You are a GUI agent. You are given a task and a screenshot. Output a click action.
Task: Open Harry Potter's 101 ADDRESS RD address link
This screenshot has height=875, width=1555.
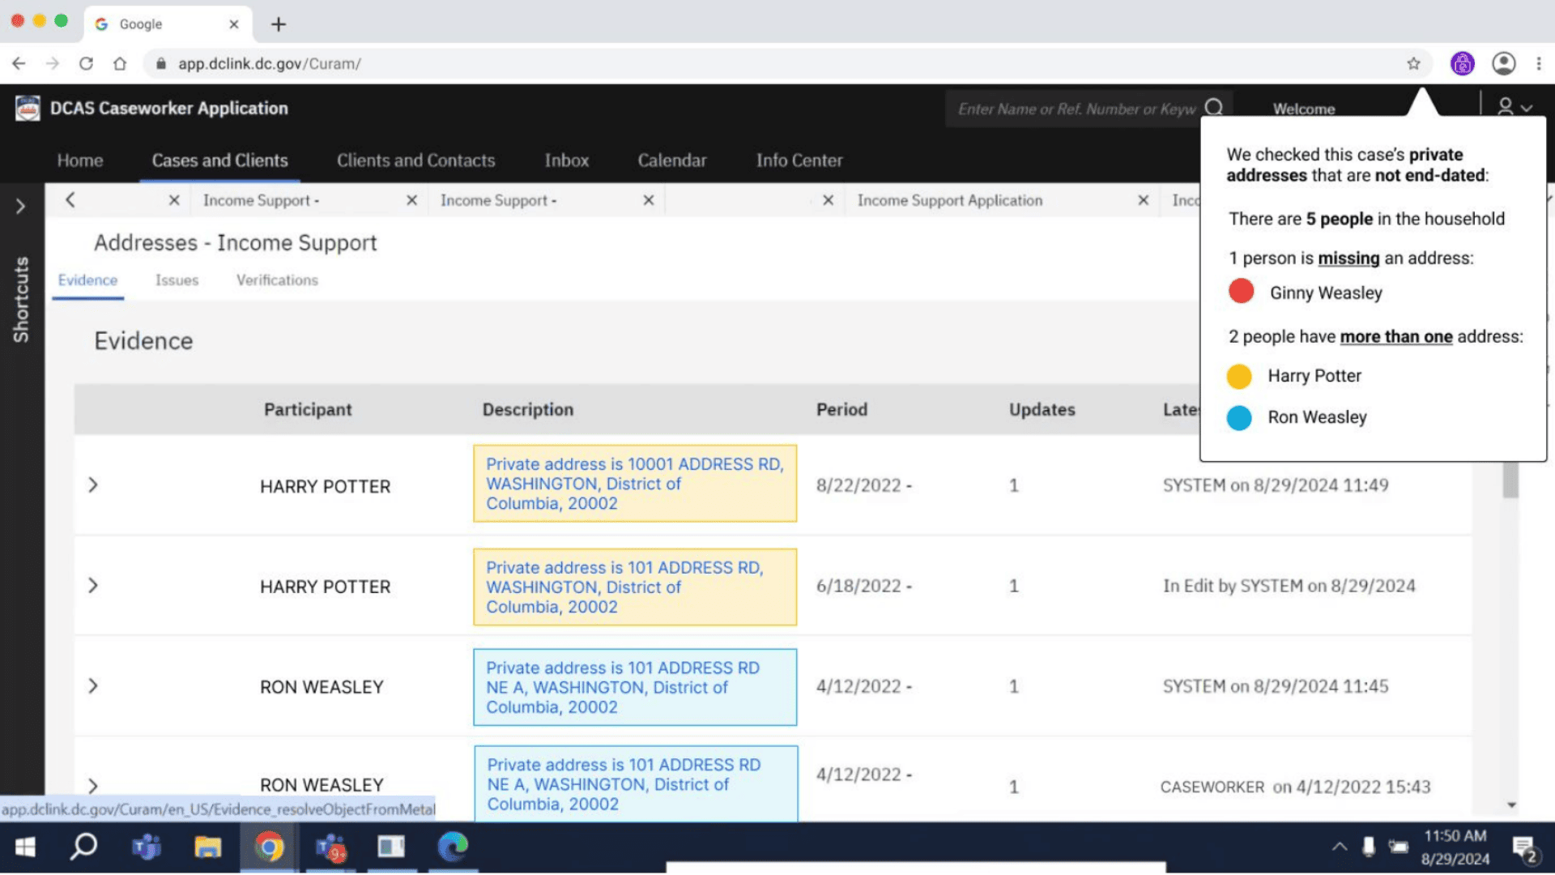[x=624, y=587]
